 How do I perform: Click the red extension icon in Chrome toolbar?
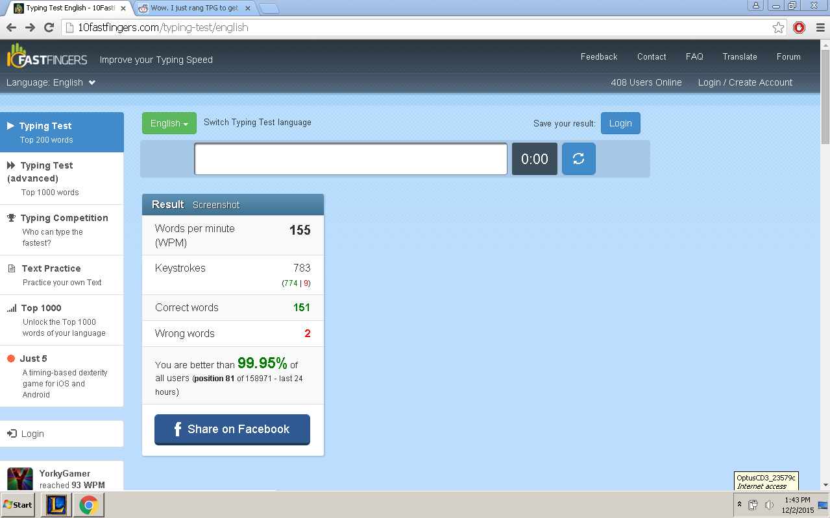pyautogui.click(x=799, y=27)
